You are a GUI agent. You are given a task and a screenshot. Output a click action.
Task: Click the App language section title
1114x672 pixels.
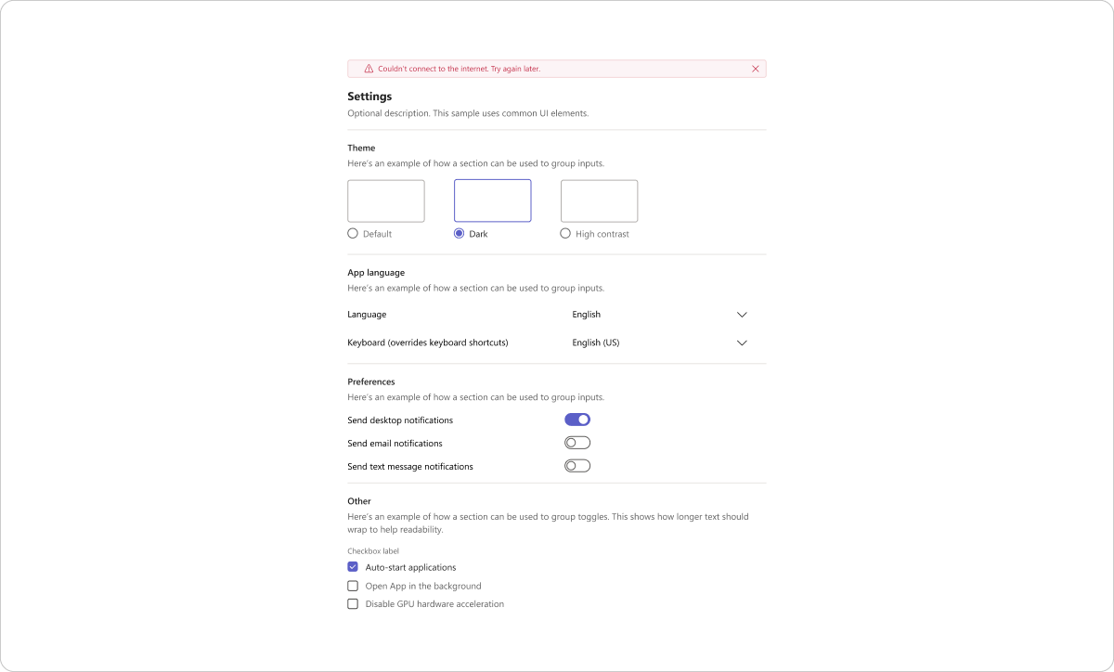(x=376, y=273)
